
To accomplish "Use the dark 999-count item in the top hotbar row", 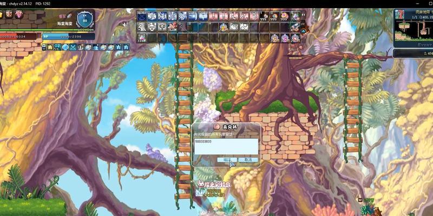I will point(265,16).
